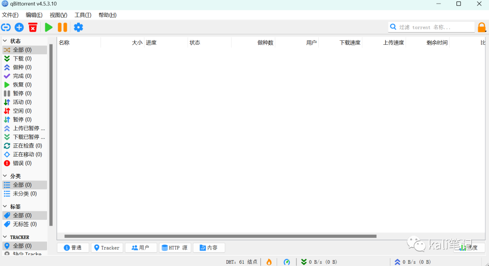Select the 下载已暂停 status filter

pos(24,137)
